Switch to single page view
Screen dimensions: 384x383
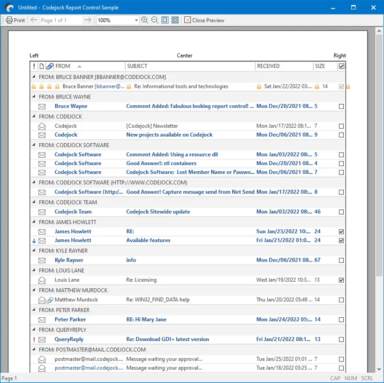coord(165,20)
